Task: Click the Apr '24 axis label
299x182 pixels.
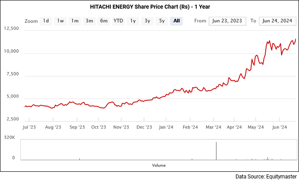Action: (x=234, y=127)
